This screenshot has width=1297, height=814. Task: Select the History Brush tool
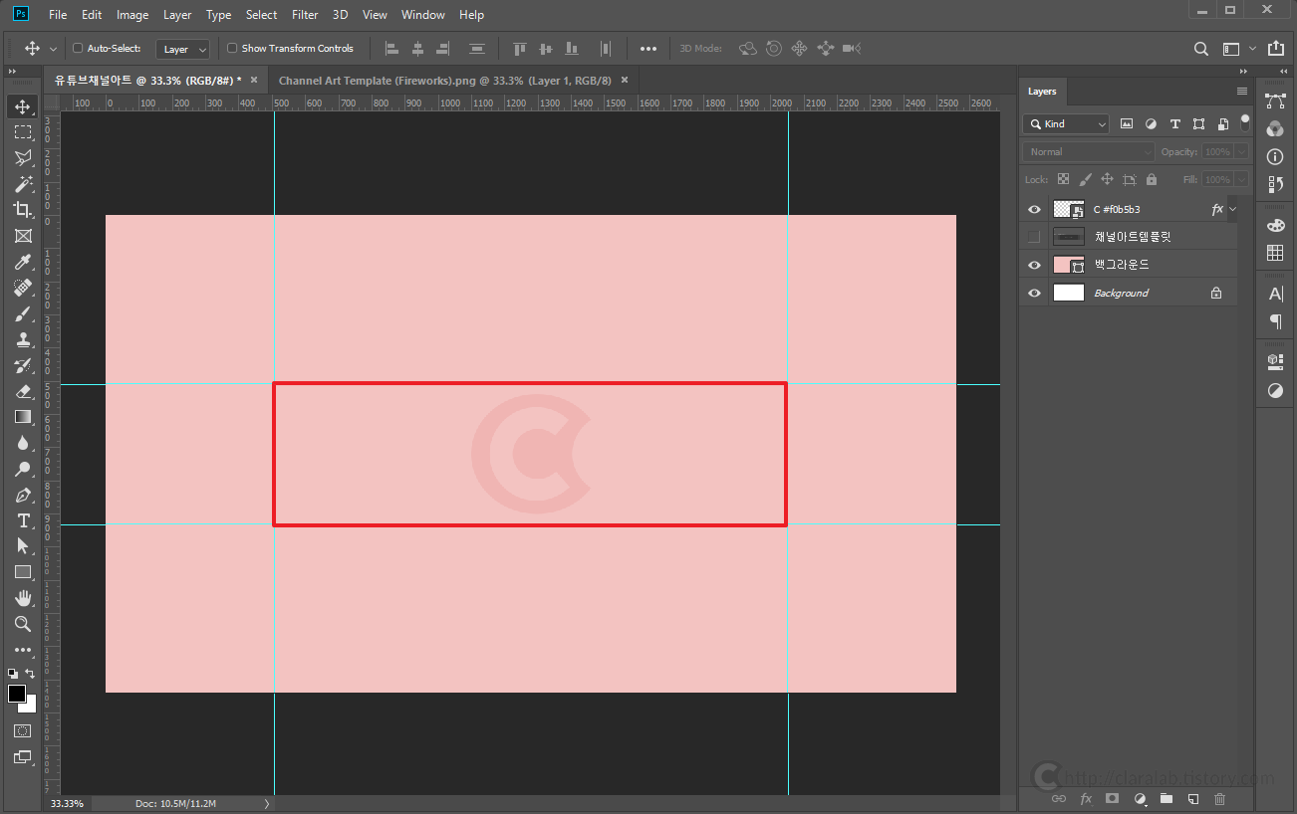point(23,365)
